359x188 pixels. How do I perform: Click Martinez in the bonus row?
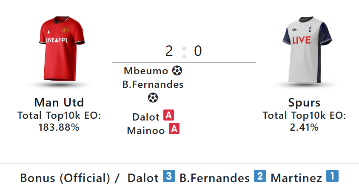(296, 177)
